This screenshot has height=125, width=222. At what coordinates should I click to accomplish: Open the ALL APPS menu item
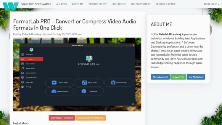tap(61, 4)
